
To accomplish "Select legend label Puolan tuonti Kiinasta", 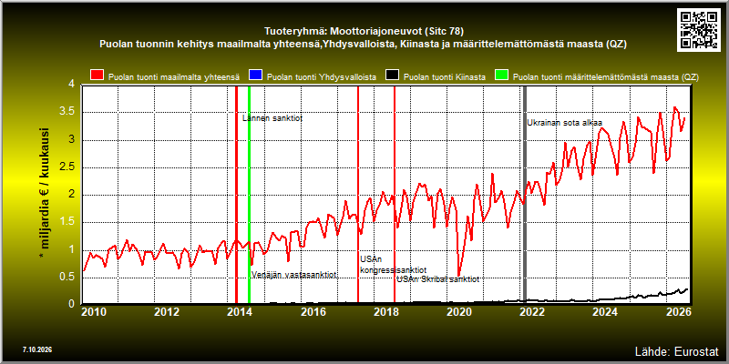I will click(x=445, y=77).
